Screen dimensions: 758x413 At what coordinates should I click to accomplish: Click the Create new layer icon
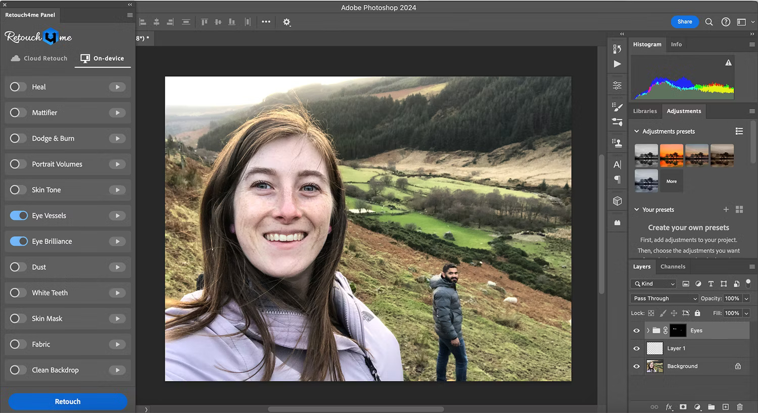(x=726, y=407)
